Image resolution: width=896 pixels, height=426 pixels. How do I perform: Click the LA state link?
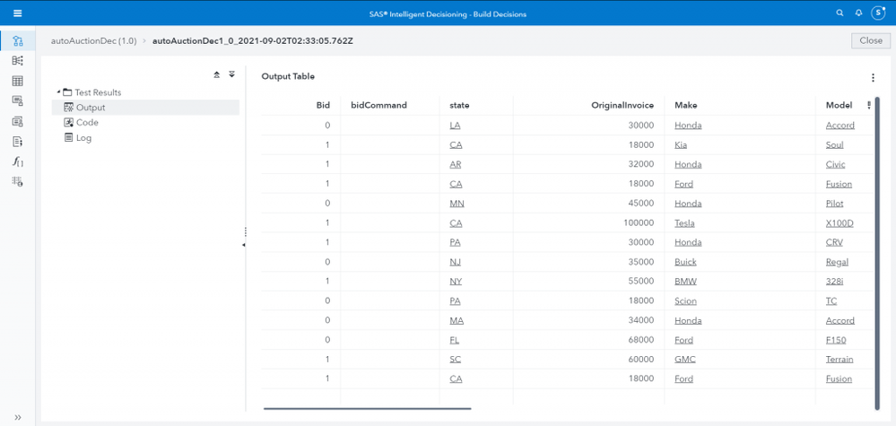click(455, 125)
